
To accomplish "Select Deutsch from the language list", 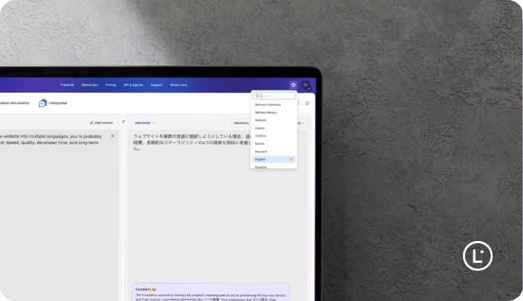I will click(x=261, y=151).
